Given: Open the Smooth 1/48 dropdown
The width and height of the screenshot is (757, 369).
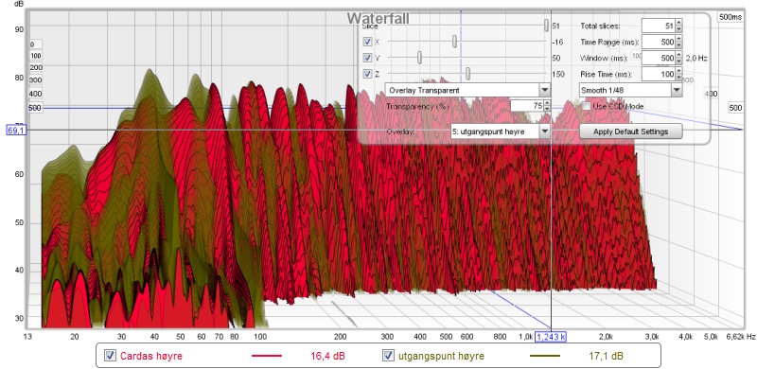Looking at the screenshot, I should [630, 90].
